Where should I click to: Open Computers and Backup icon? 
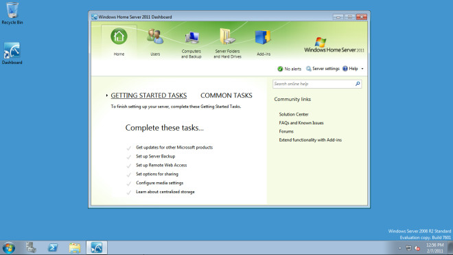(x=191, y=38)
